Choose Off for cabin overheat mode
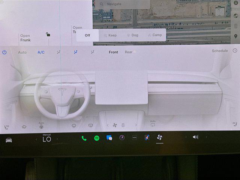240x180 pixels. [x=87, y=35]
